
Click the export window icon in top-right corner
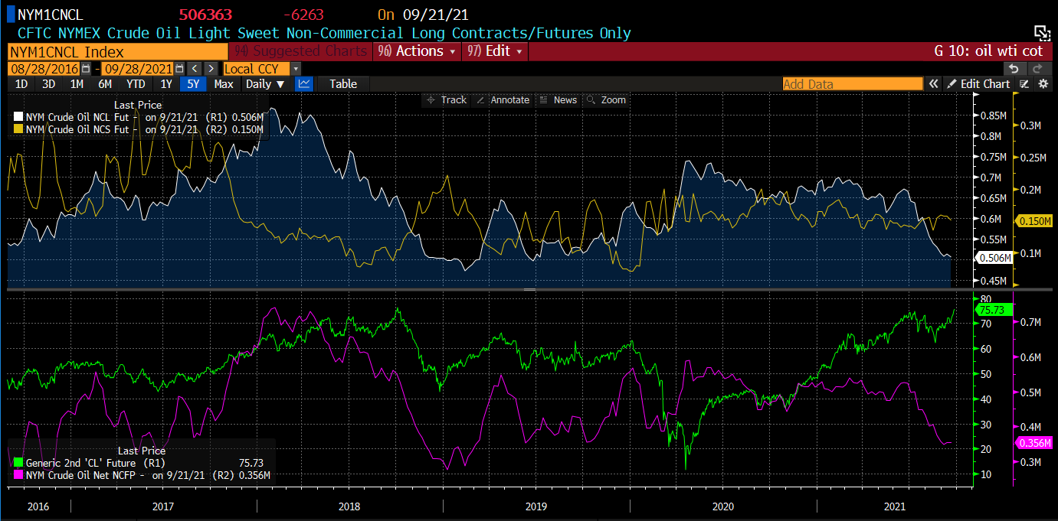click(1041, 32)
